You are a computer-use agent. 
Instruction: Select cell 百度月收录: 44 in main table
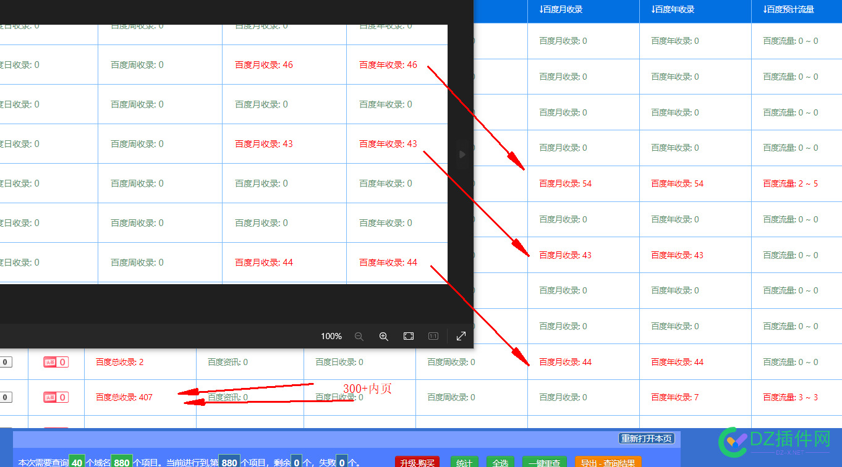tap(565, 362)
